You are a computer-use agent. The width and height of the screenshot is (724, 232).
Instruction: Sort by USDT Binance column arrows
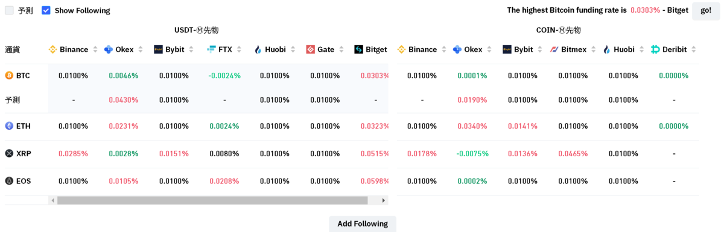point(95,49)
